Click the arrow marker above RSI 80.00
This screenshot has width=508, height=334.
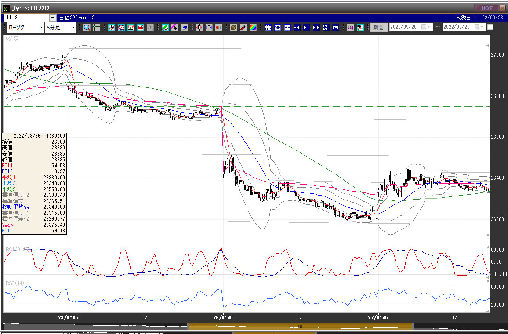488,281
